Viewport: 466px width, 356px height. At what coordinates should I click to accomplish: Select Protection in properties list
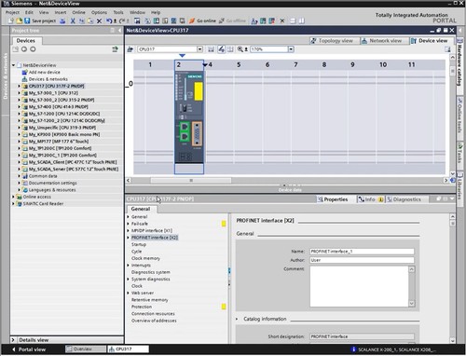(142, 307)
